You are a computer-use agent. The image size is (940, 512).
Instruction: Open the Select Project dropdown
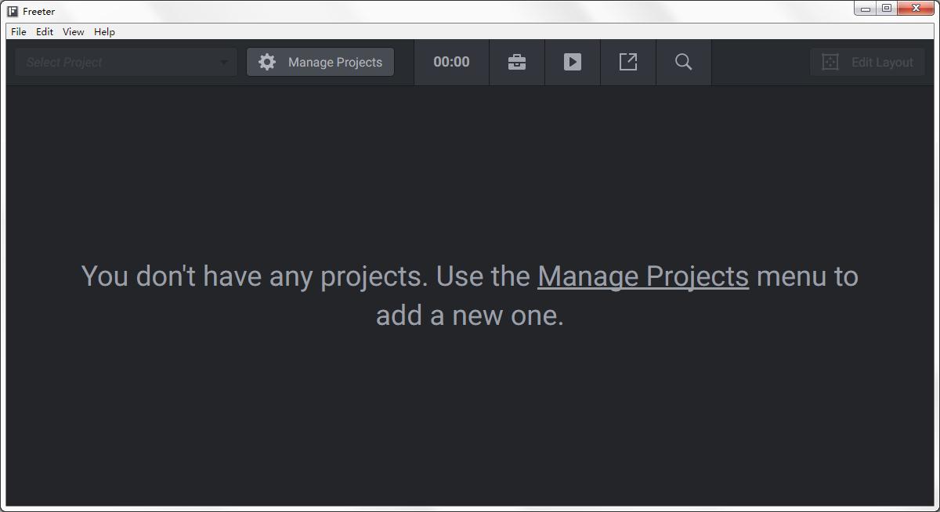(117, 62)
